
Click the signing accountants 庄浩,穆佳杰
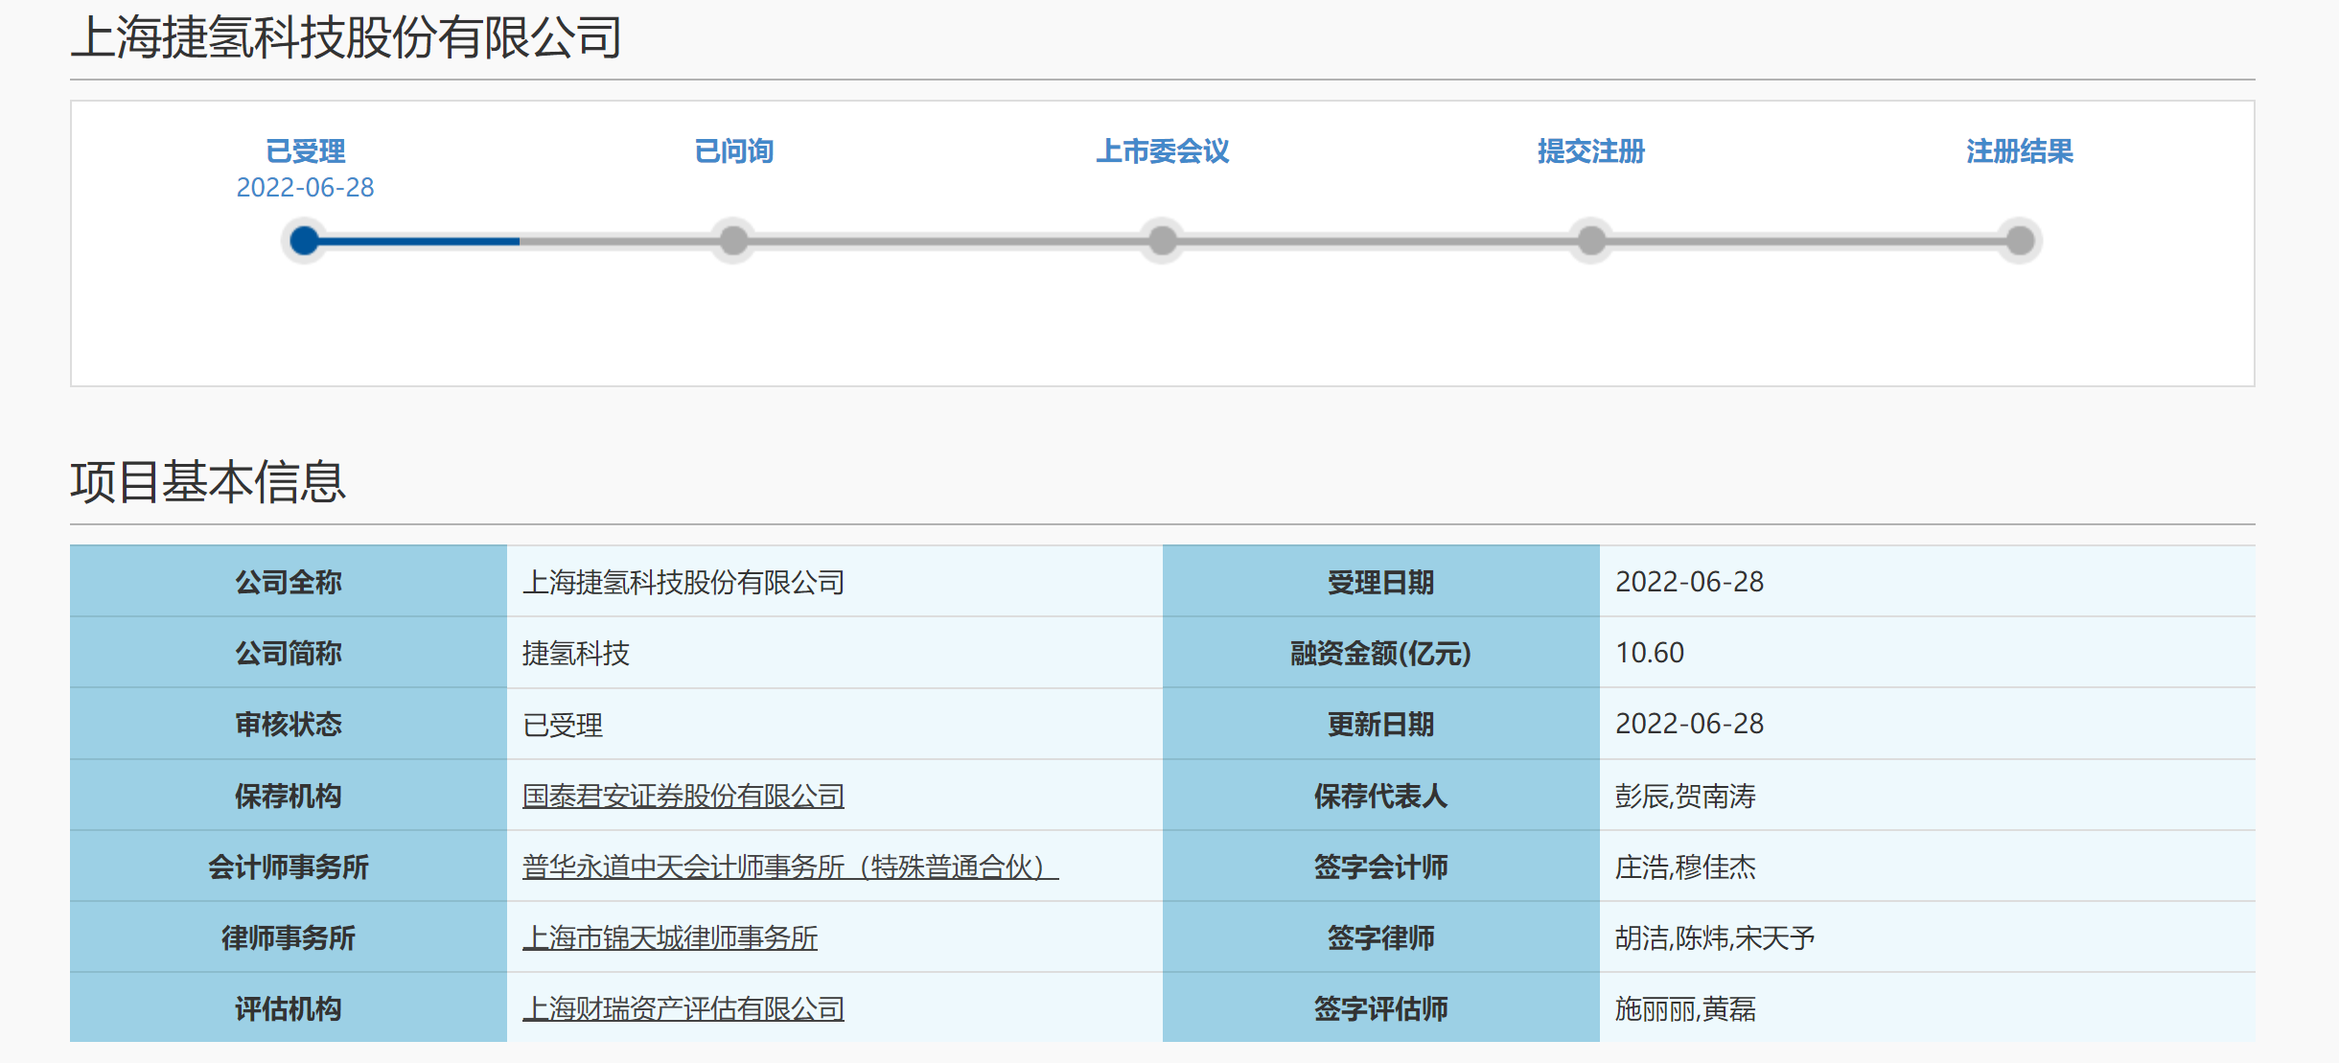tap(1685, 867)
